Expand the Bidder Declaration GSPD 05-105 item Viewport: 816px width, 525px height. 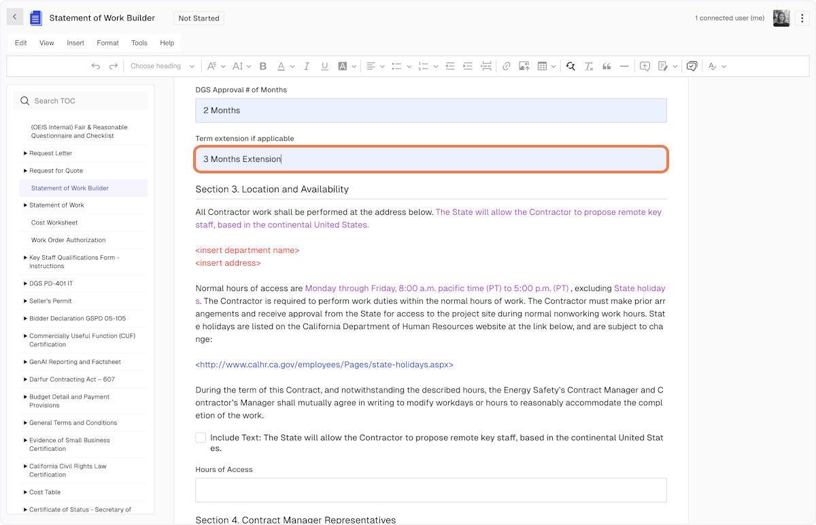(x=26, y=318)
